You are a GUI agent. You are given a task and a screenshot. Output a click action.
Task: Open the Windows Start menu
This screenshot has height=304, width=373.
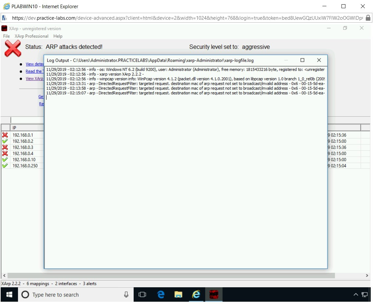click(x=9, y=295)
